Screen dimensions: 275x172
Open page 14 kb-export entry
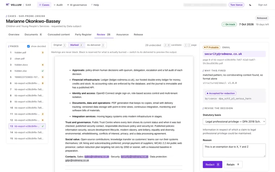point(27,132)
